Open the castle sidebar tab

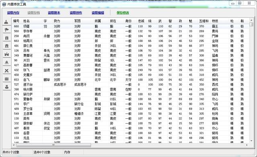[6, 54]
